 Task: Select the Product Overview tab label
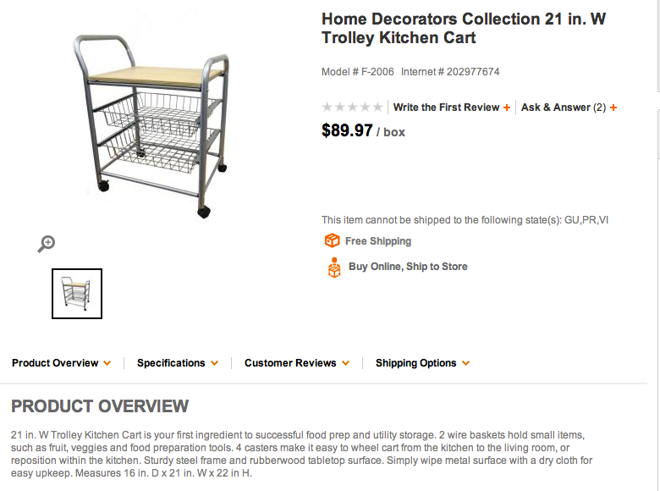pos(55,363)
